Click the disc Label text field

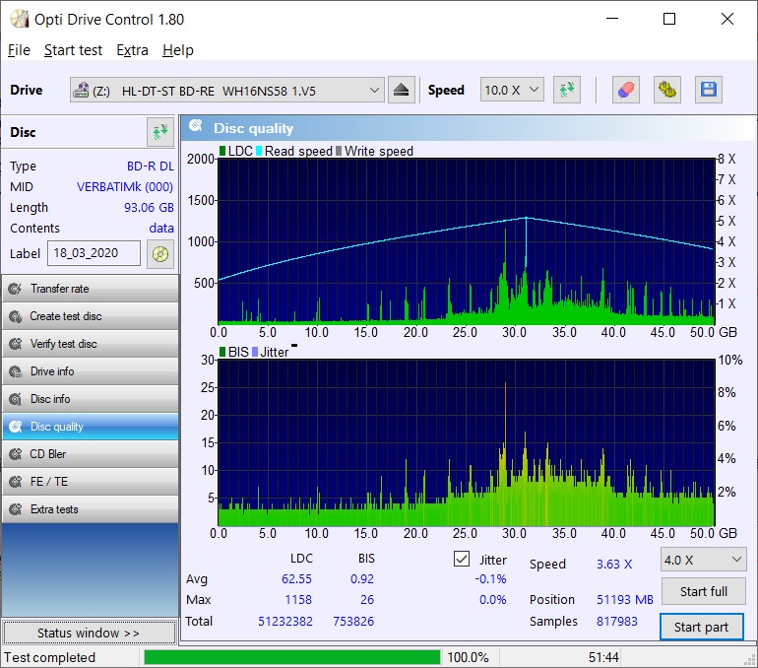coord(94,253)
